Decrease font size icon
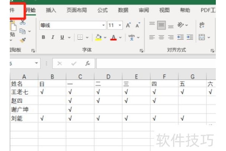Viewport: 226px width, 151px height. click(138, 25)
